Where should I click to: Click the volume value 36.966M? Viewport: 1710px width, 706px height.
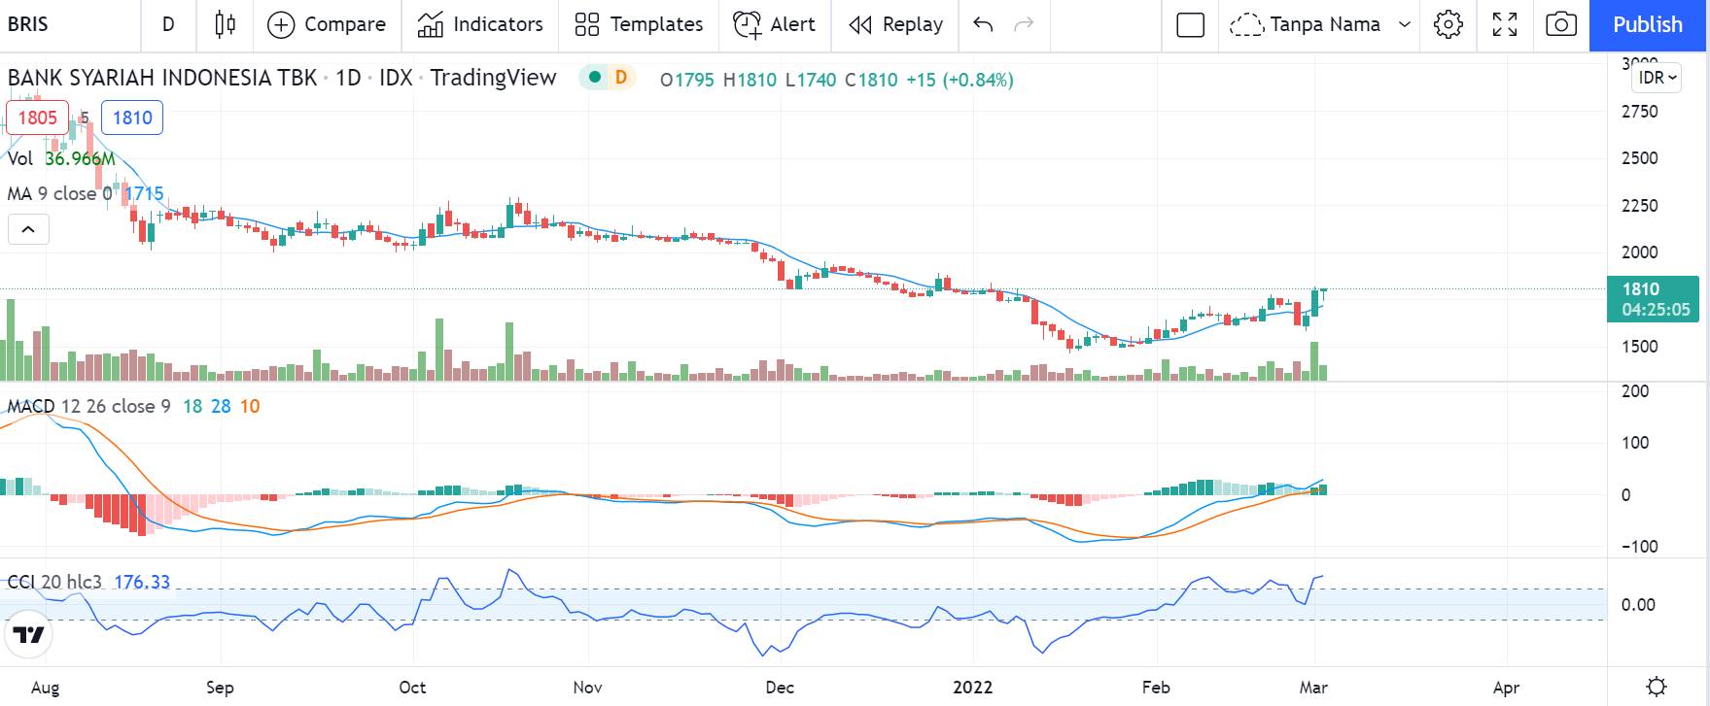[x=80, y=158]
